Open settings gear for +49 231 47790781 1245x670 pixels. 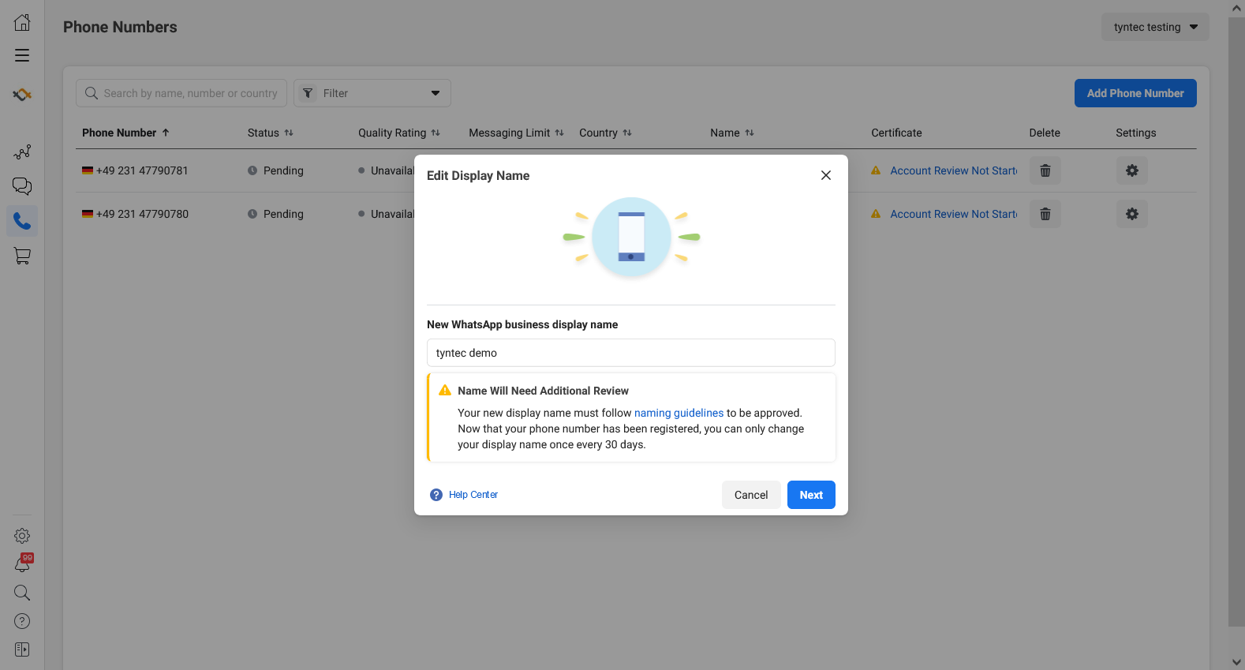coord(1132,170)
